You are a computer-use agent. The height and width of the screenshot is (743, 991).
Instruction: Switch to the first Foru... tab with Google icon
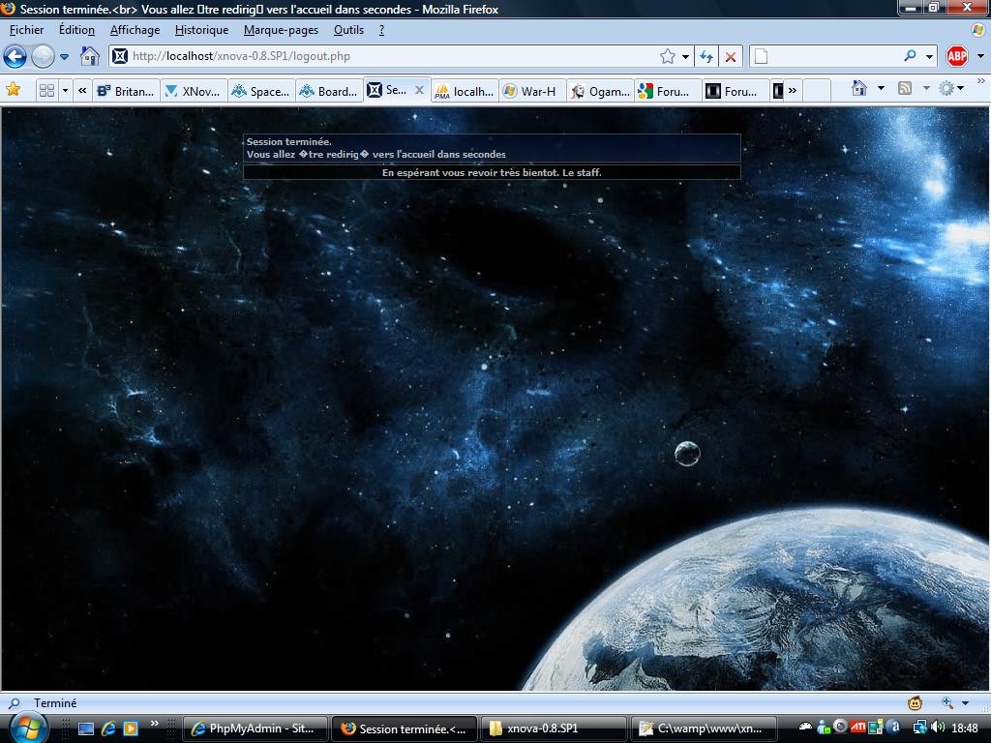pyautogui.click(x=668, y=91)
